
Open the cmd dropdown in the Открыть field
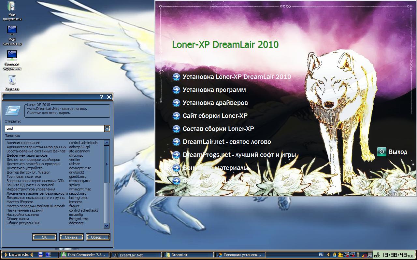point(107,128)
